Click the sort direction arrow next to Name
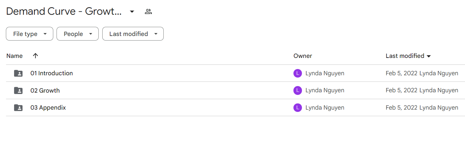 pos(36,56)
